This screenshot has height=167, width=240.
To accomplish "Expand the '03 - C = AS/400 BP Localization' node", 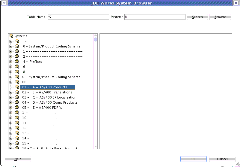I will point(10,98).
